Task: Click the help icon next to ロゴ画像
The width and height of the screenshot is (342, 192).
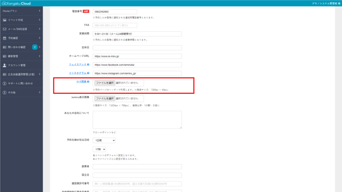Action: (x=88, y=82)
